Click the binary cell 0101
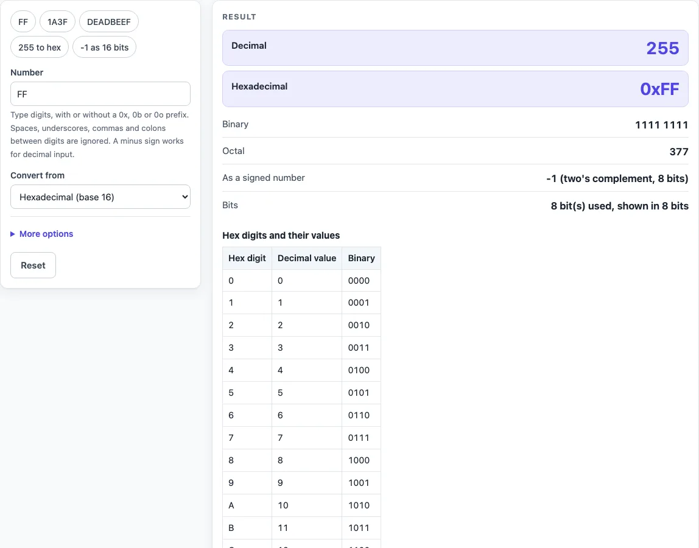The height and width of the screenshot is (548, 699). 361,393
